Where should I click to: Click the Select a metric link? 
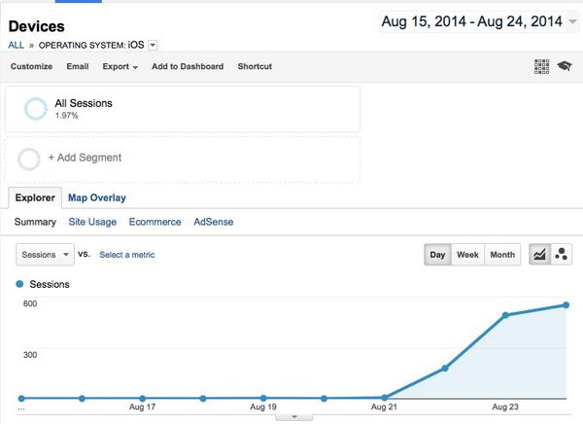point(126,255)
